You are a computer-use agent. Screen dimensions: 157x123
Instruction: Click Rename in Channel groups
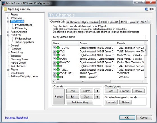click(125, 91)
